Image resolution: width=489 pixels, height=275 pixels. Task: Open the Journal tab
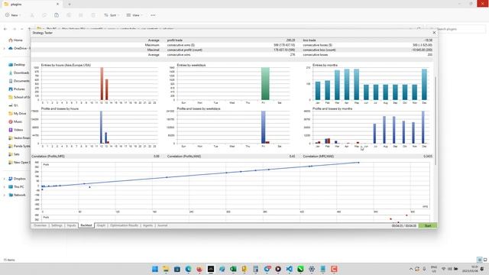[x=162, y=225]
